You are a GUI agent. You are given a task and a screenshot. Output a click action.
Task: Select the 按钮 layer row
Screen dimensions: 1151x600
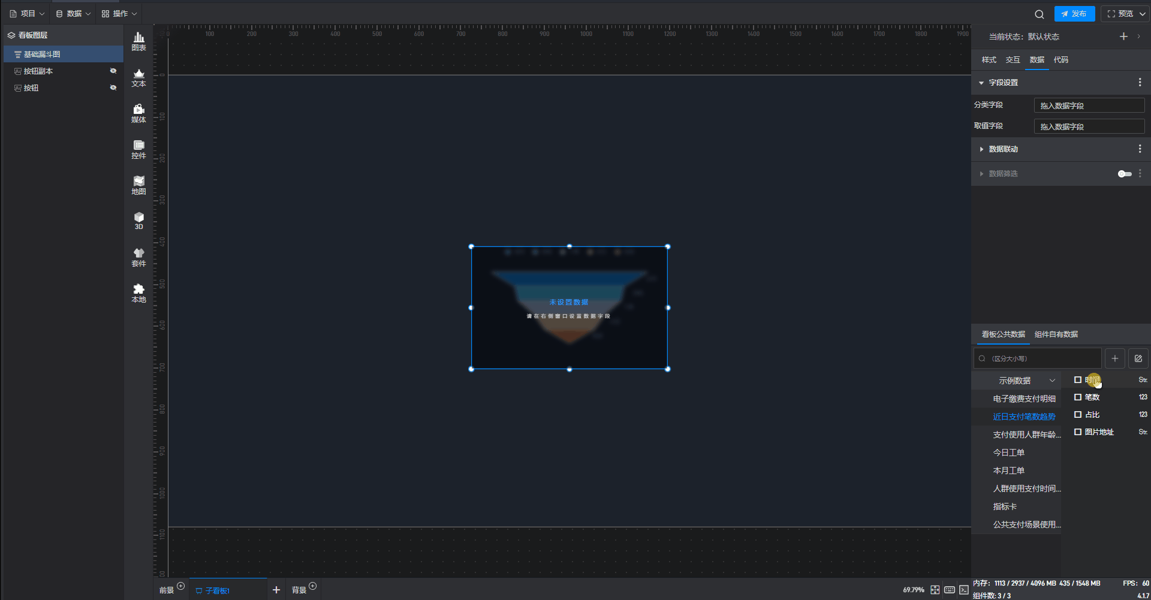pos(64,88)
